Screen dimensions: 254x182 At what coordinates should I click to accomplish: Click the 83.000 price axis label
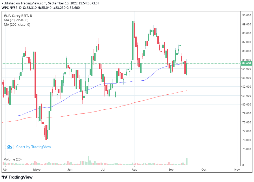246,78
